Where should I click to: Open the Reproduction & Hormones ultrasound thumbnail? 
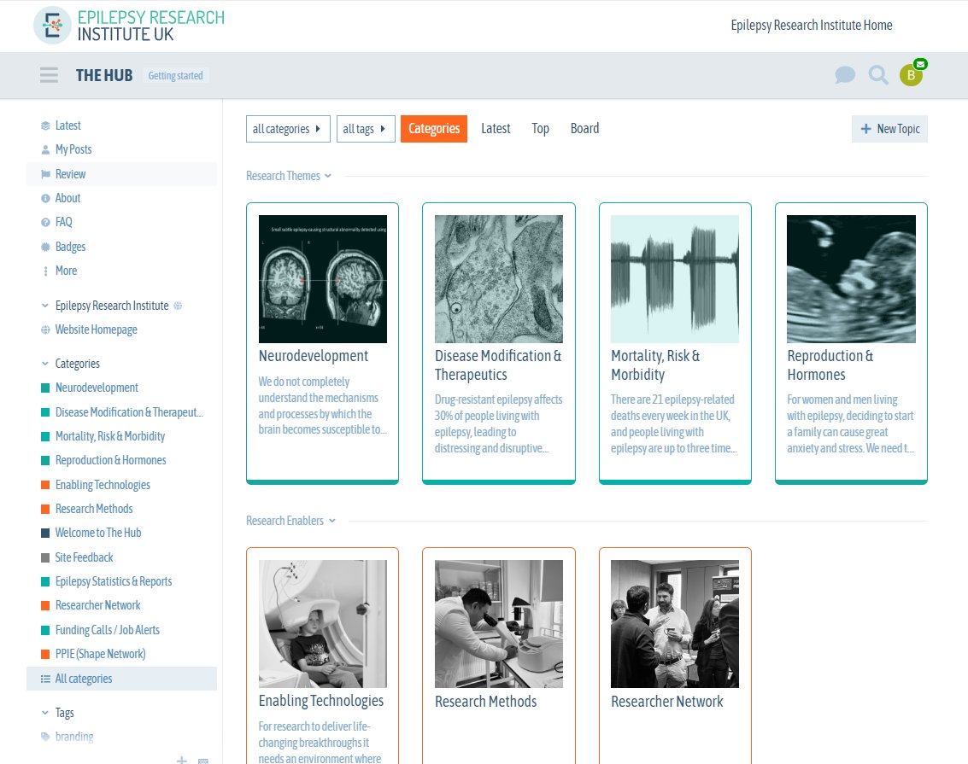click(851, 279)
